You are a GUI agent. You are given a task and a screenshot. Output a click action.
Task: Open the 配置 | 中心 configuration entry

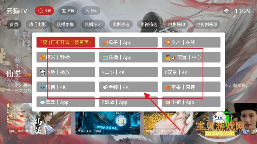pyautogui.click(x=191, y=57)
